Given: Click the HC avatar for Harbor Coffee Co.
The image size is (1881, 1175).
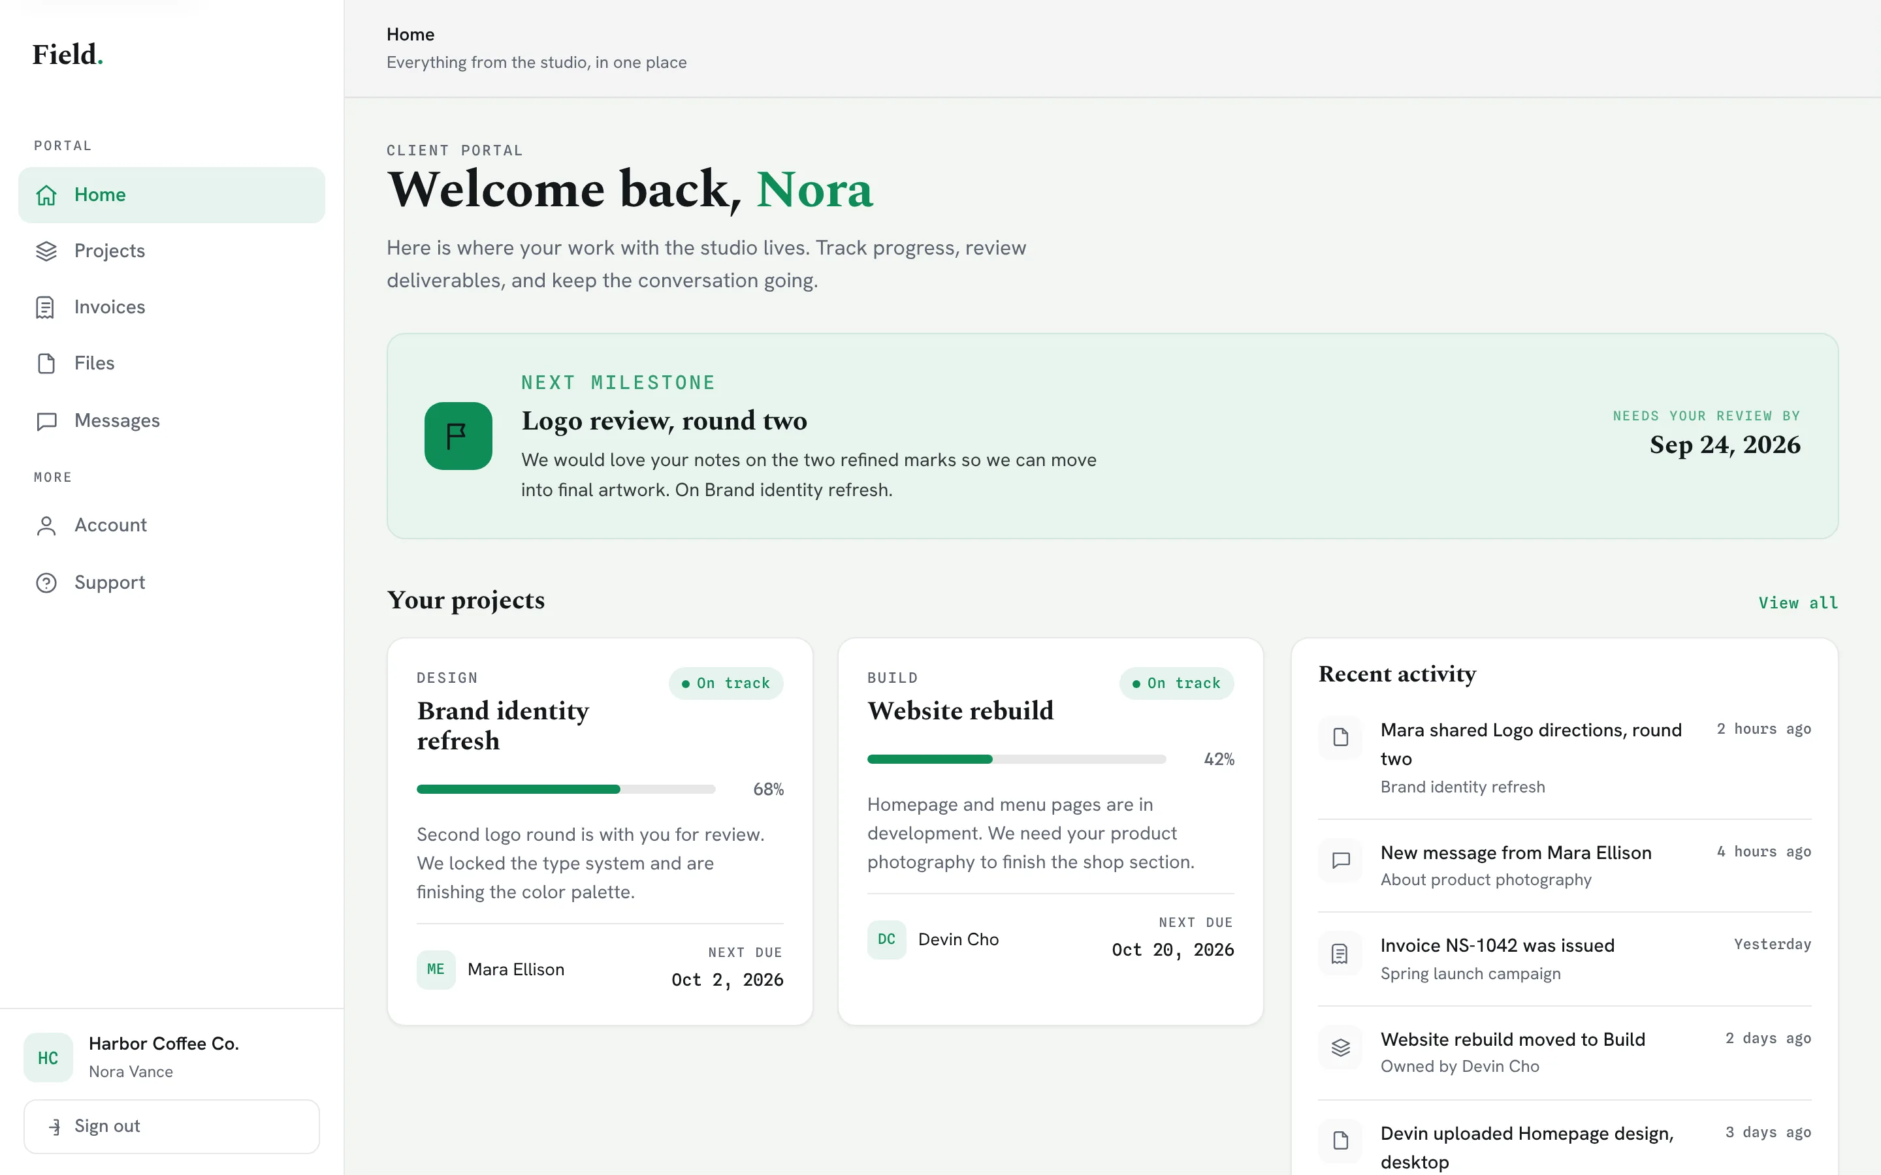Looking at the screenshot, I should click(x=48, y=1057).
